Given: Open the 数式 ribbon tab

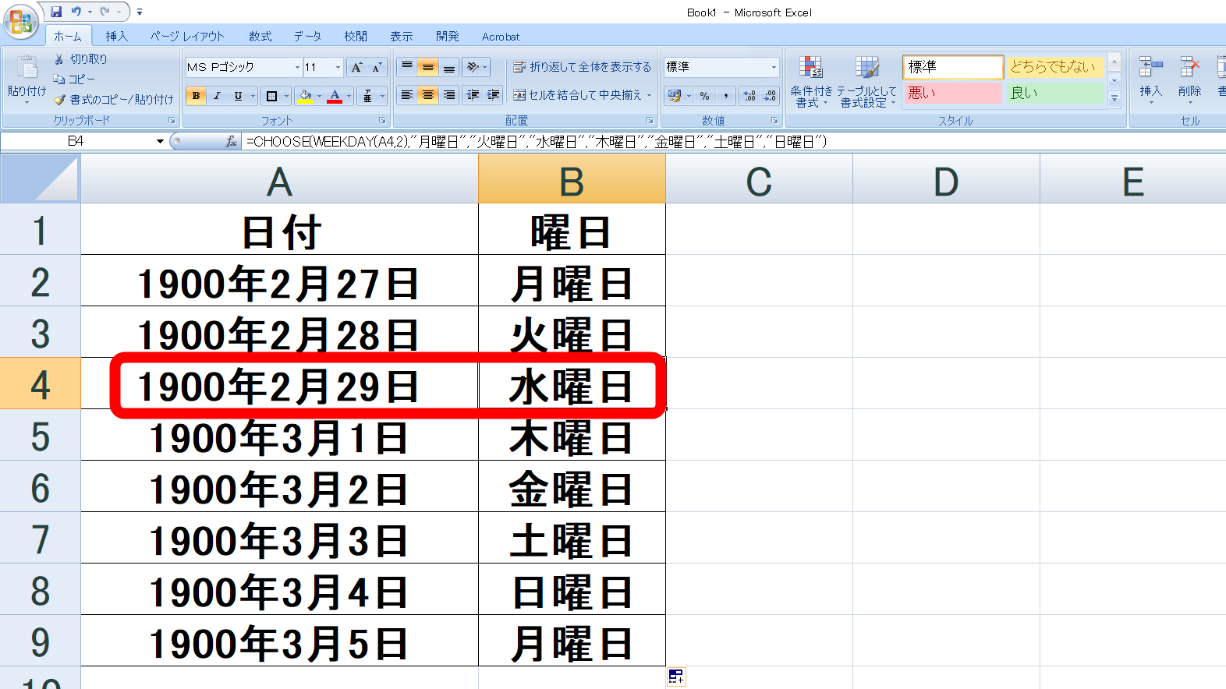Looking at the screenshot, I should pos(260,37).
